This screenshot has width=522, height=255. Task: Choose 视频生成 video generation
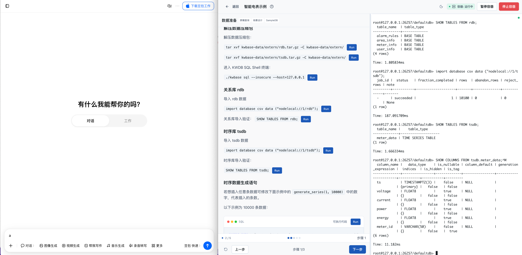(71, 246)
